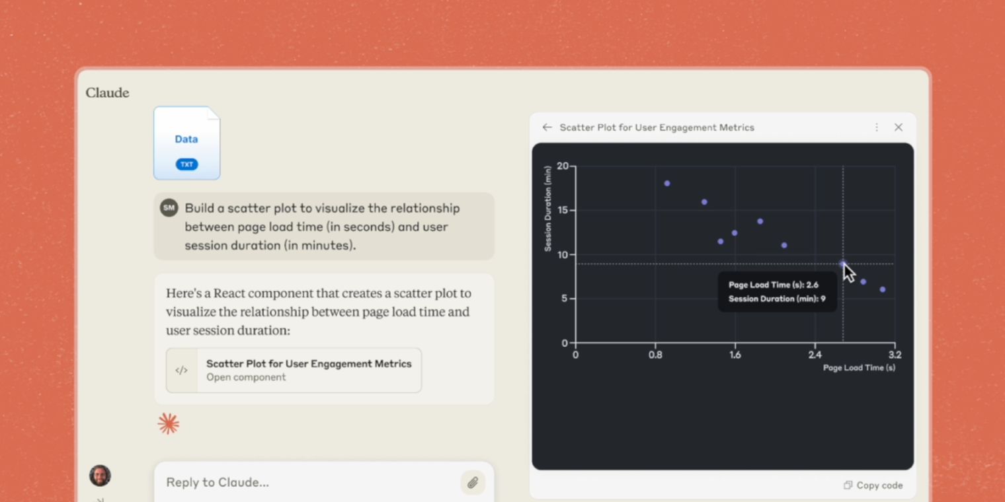This screenshot has height=502, width=1005.
Task: Click the Claude logo text
Action: pyautogui.click(x=107, y=92)
